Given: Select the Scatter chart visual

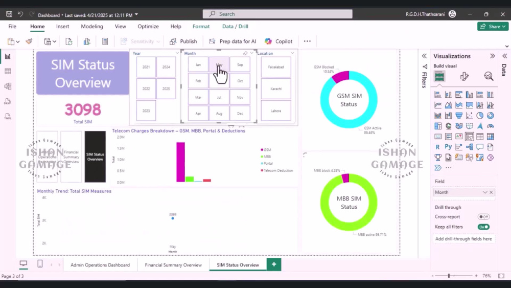Looking at the screenshot, I should click(x=469, y=116).
